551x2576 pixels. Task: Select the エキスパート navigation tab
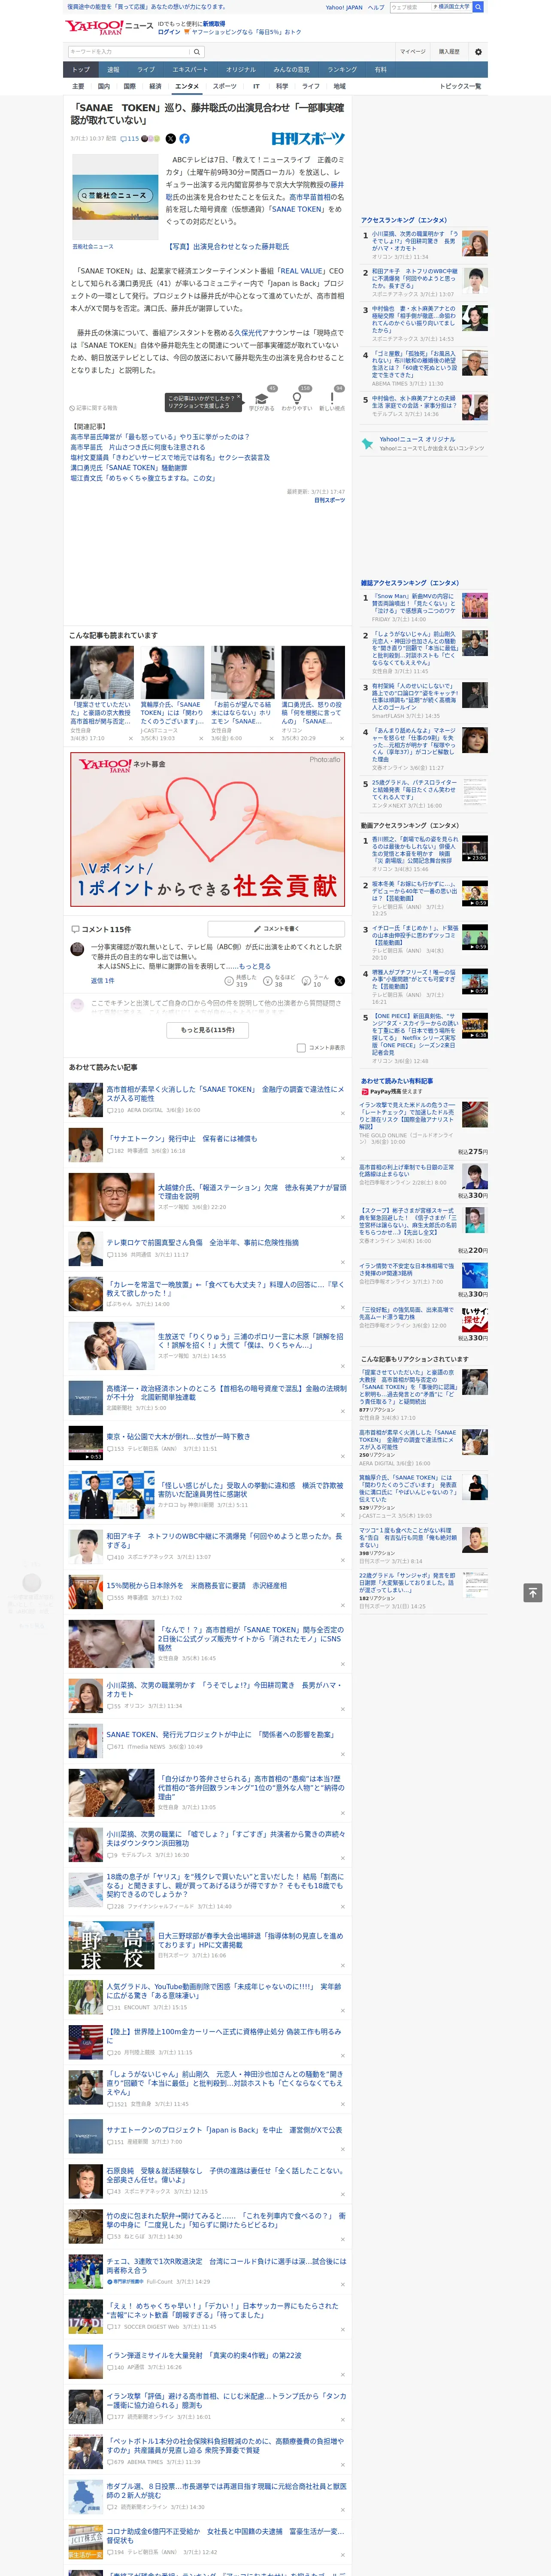(x=190, y=70)
